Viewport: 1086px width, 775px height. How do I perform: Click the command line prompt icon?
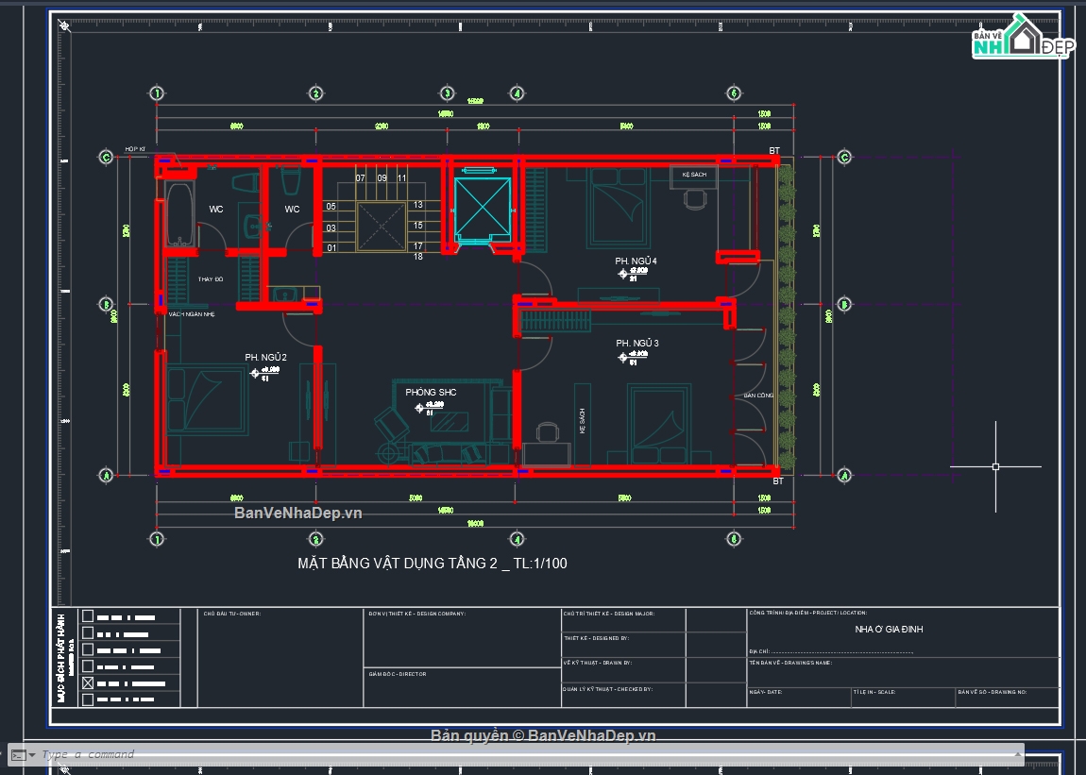(x=17, y=754)
